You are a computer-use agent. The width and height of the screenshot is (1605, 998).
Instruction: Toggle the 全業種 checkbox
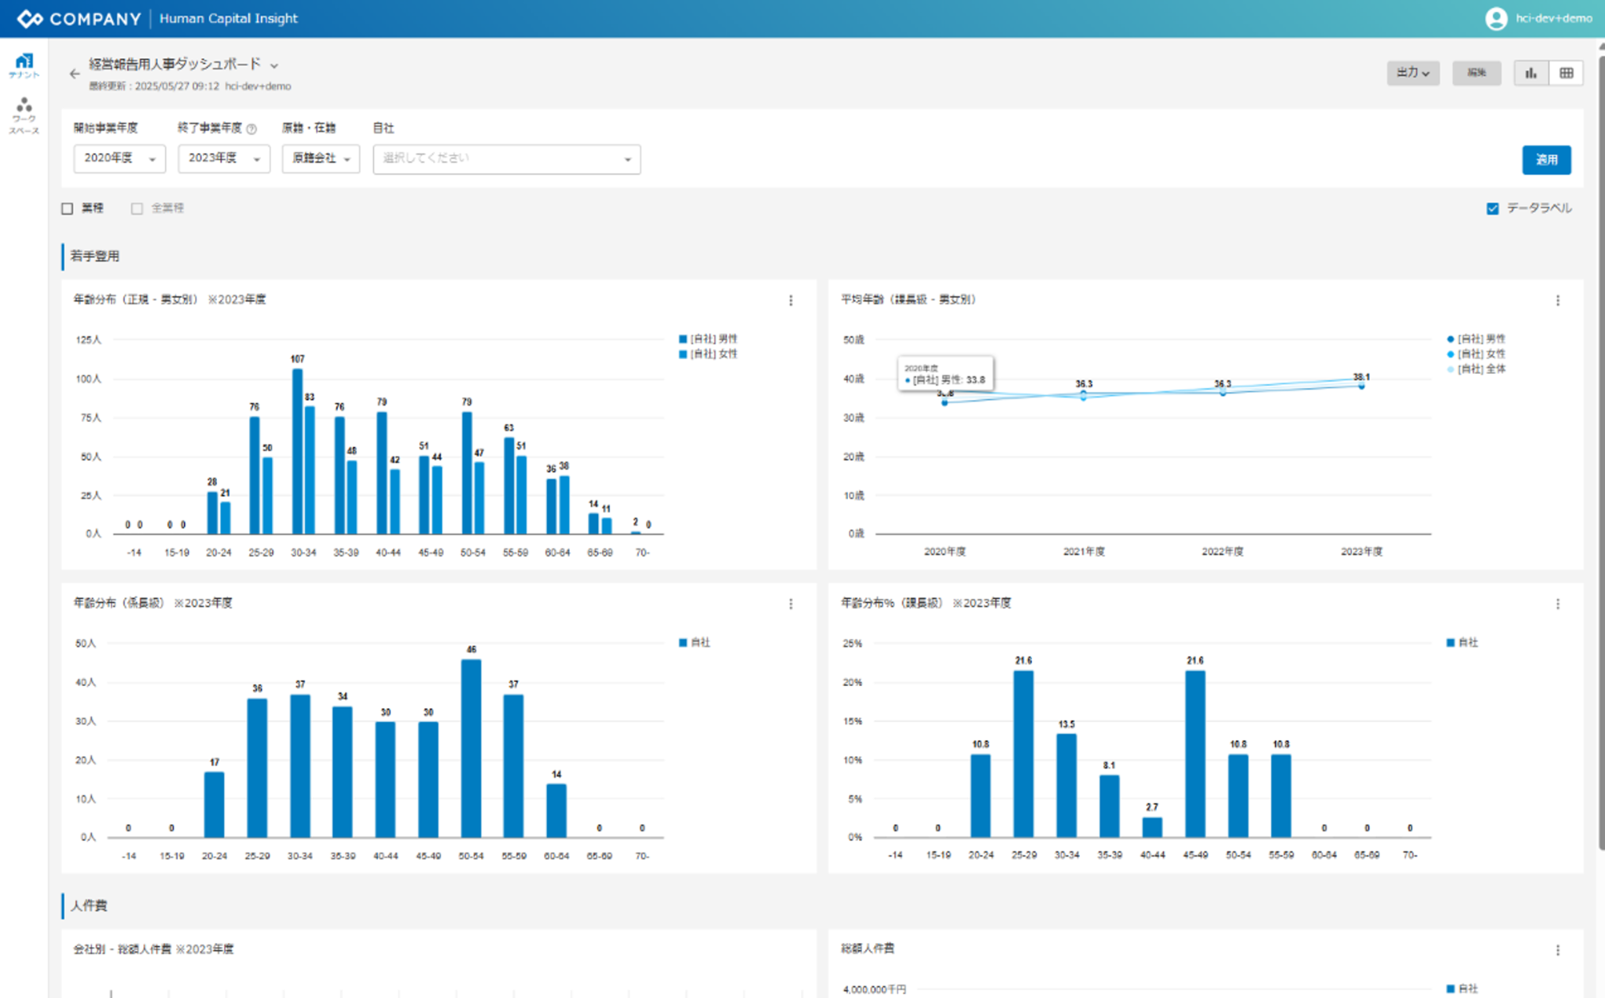pos(137,209)
